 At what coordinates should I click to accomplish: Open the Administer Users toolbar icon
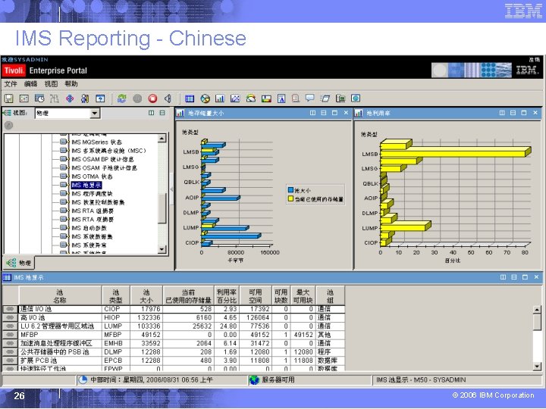(x=85, y=98)
